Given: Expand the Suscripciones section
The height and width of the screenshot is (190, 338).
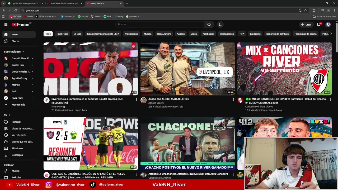Looking at the screenshot, I should coord(14,52).
